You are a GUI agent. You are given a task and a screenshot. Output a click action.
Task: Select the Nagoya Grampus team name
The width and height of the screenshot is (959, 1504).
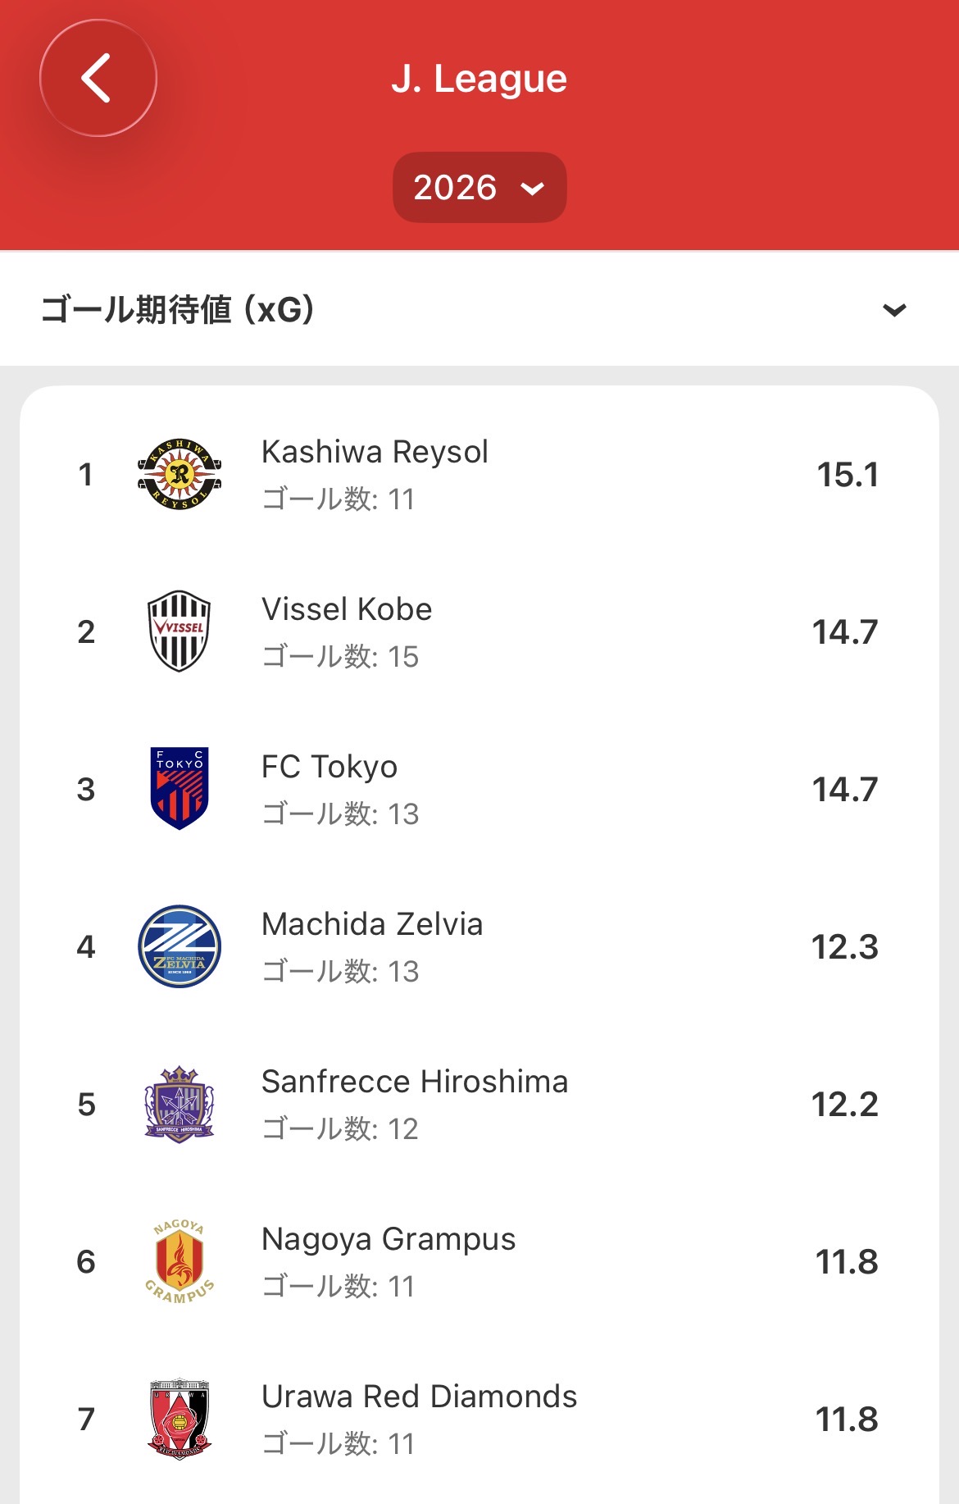tap(389, 1239)
